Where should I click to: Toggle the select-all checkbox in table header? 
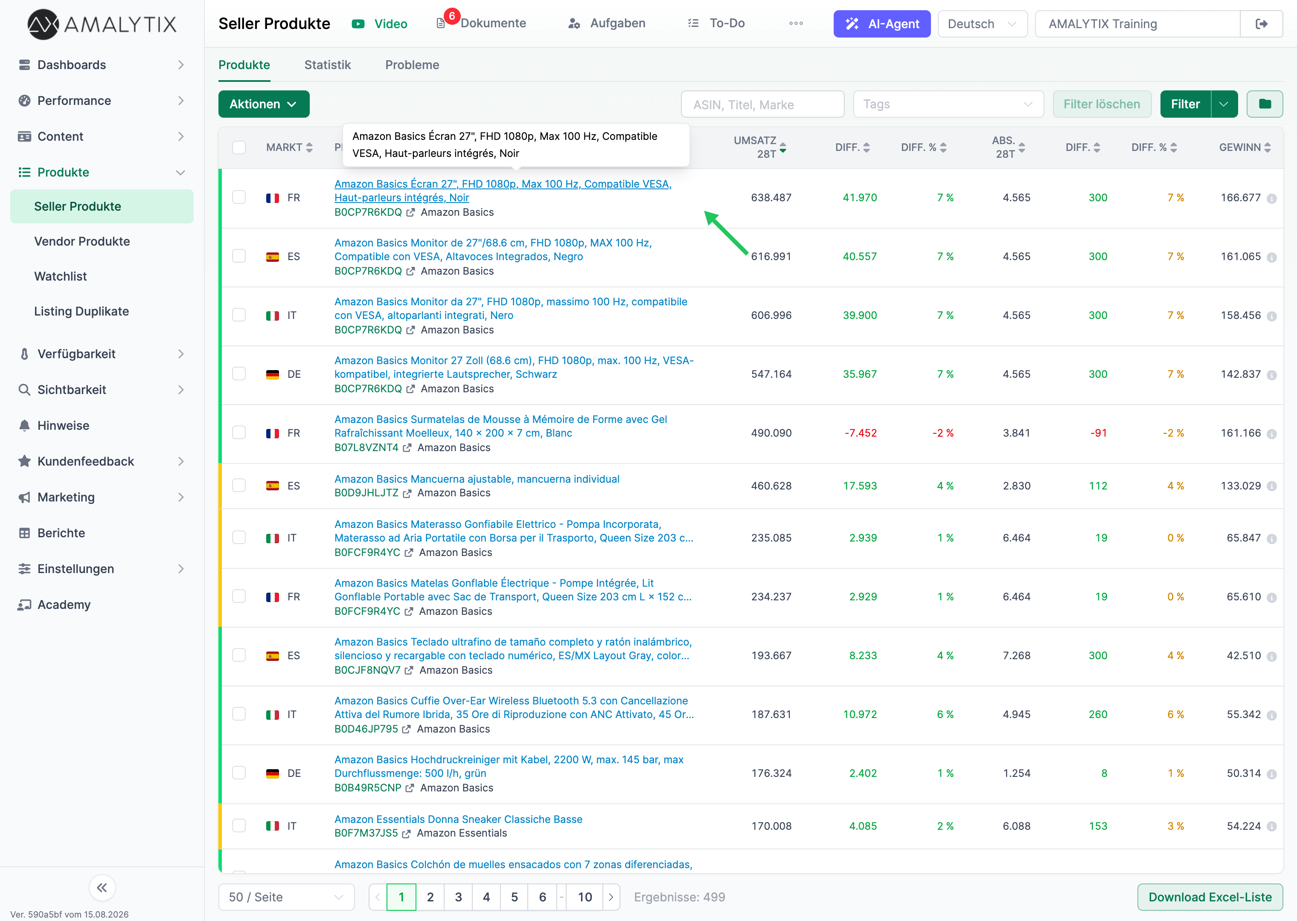239,148
